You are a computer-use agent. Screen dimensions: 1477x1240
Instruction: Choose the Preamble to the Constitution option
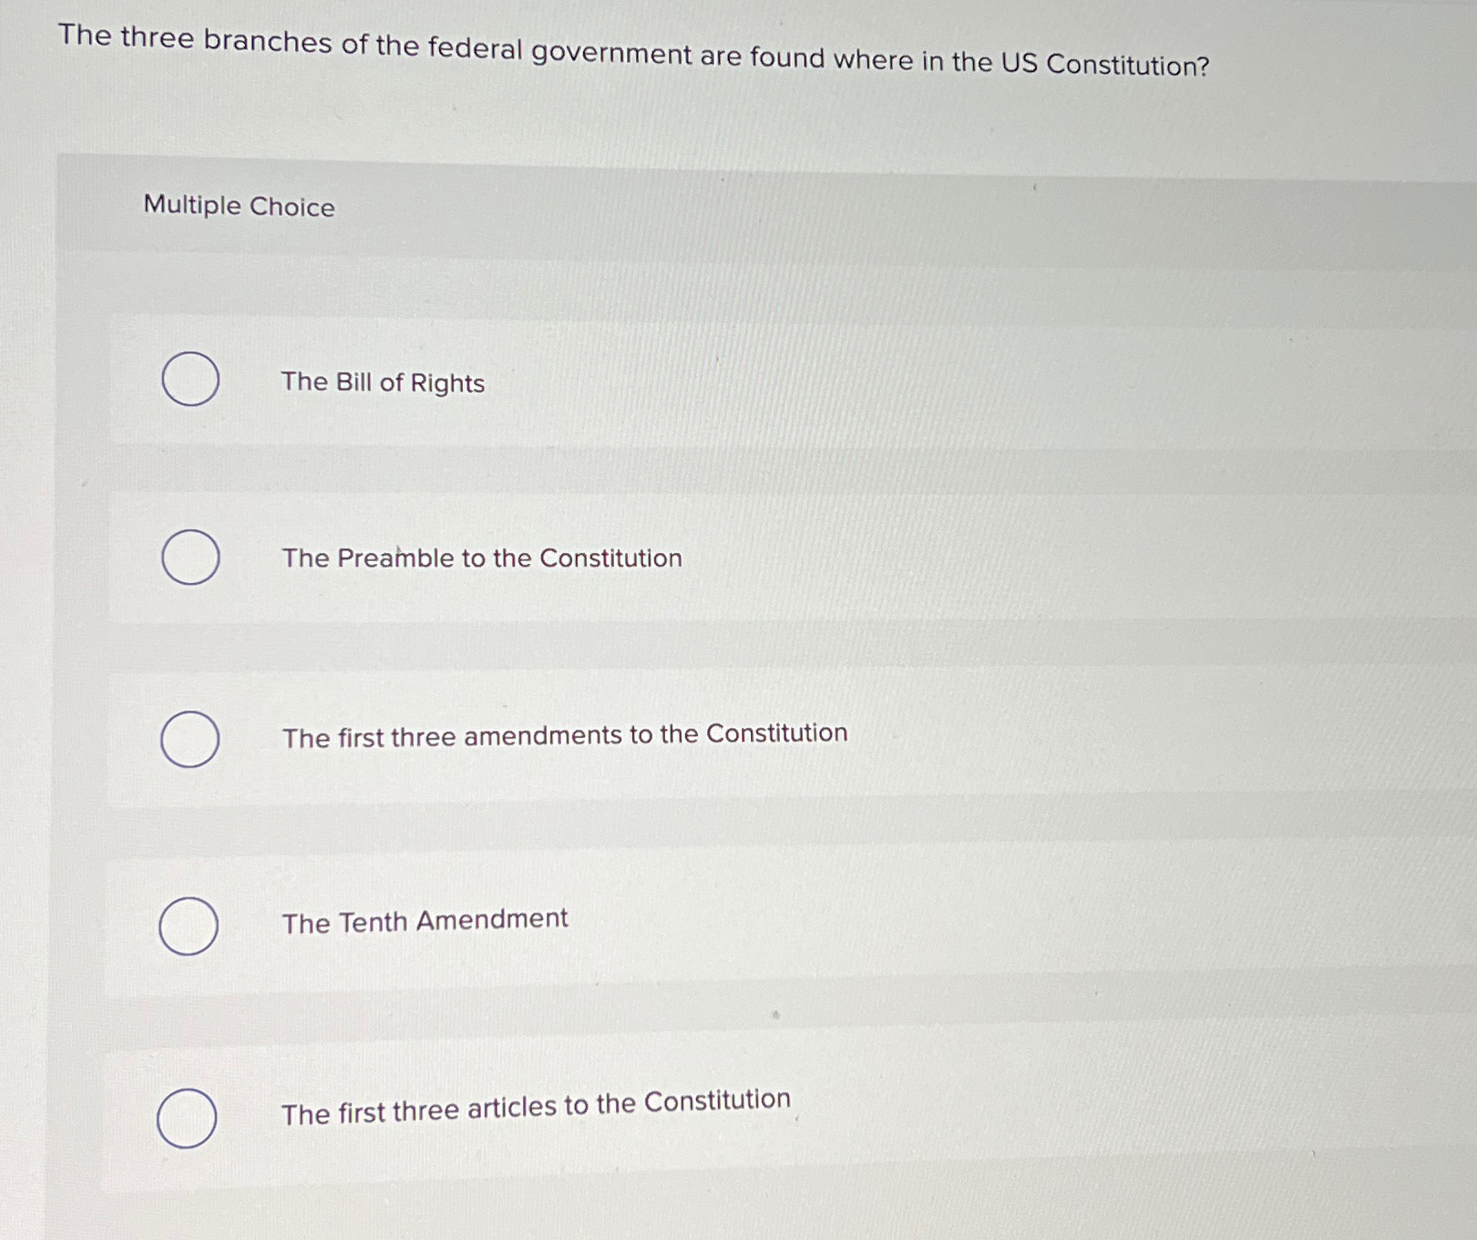(190, 558)
